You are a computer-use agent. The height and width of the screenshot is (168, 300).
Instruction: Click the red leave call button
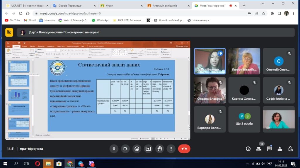(x=184, y=148)
